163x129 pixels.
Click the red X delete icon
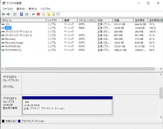[x=38, y=14]
